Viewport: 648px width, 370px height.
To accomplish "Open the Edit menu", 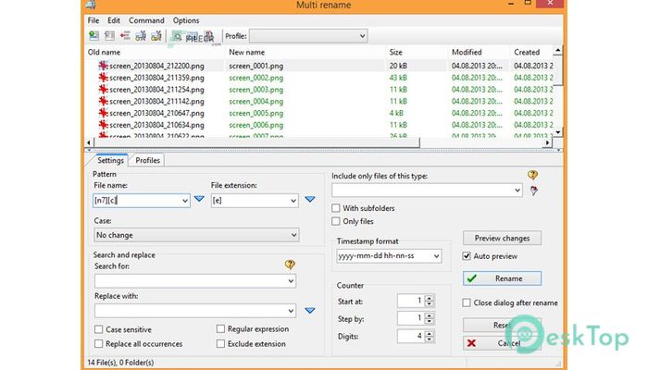I will (x=114, y=20).
